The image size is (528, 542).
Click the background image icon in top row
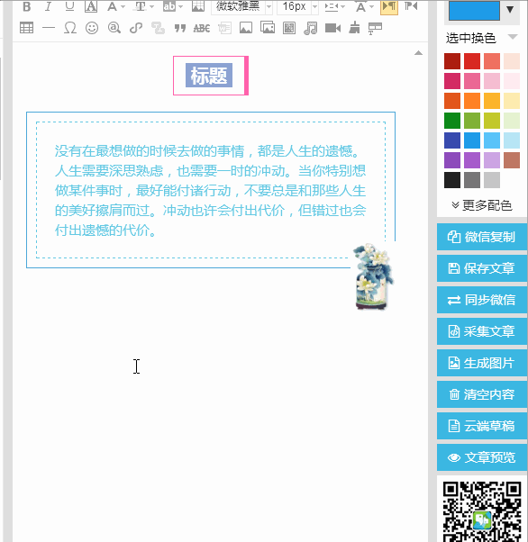[x=198, y=6]
